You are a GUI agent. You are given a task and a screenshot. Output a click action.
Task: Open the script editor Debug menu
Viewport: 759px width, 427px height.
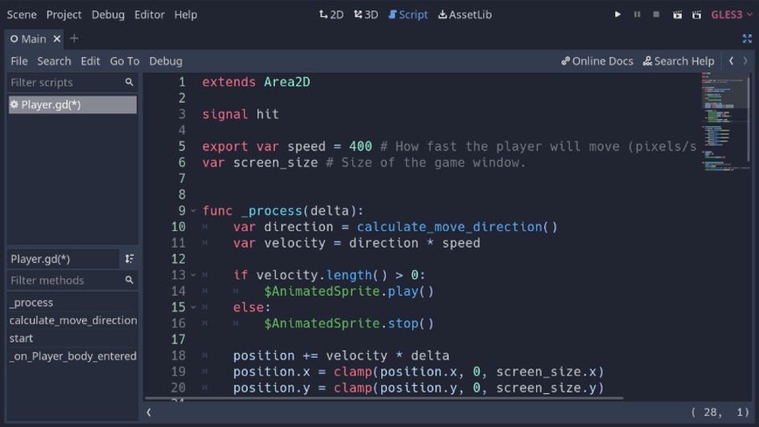pyautogui.click(x=166, y=61)
